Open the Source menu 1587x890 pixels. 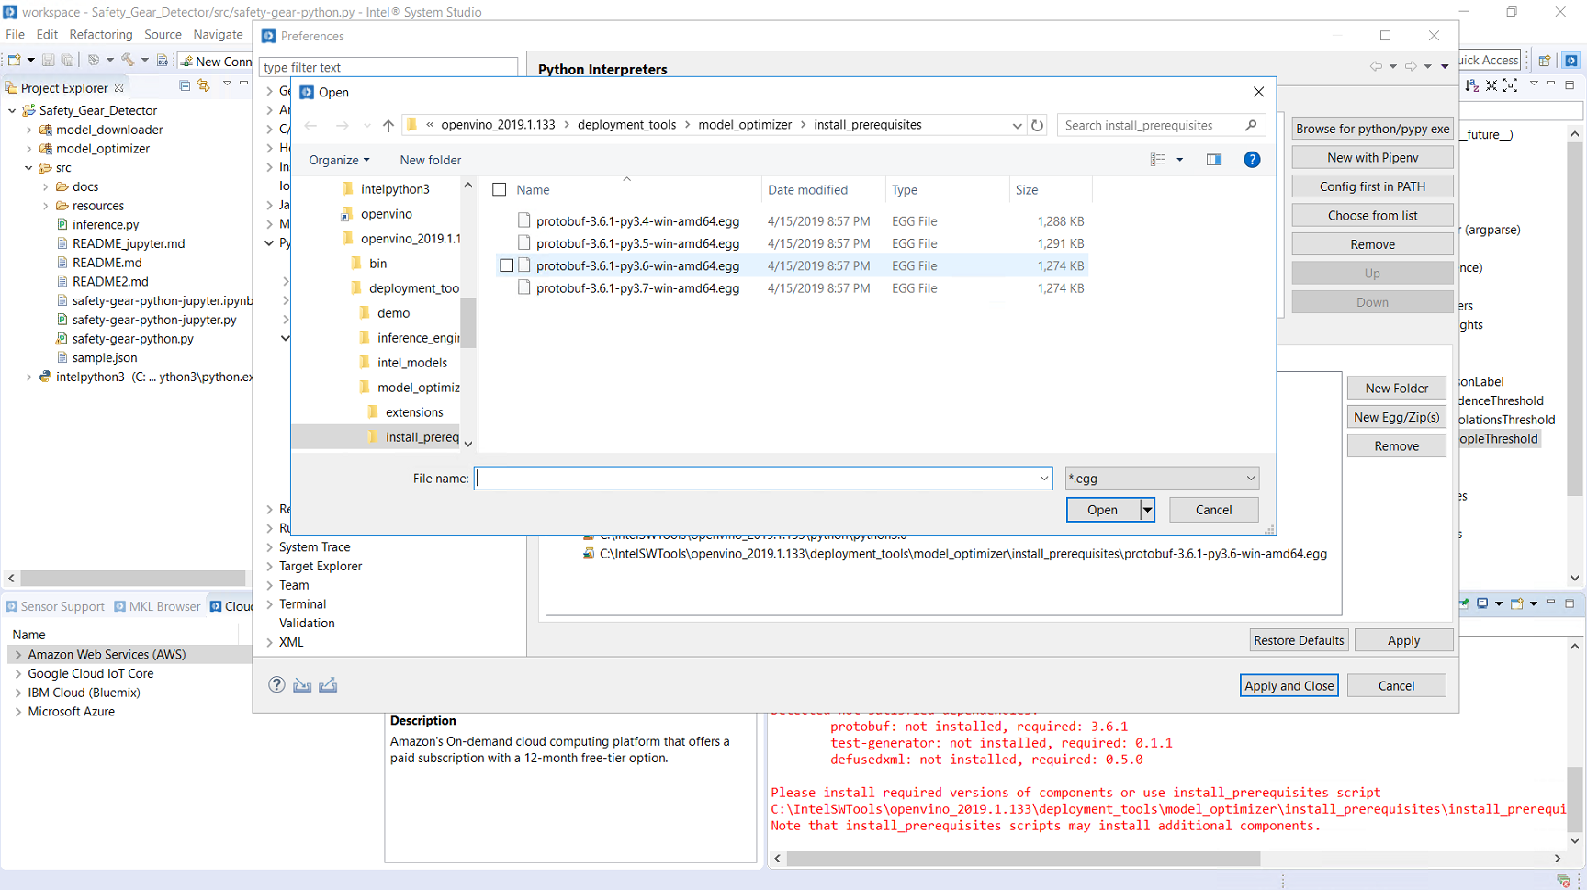[163, 35]
